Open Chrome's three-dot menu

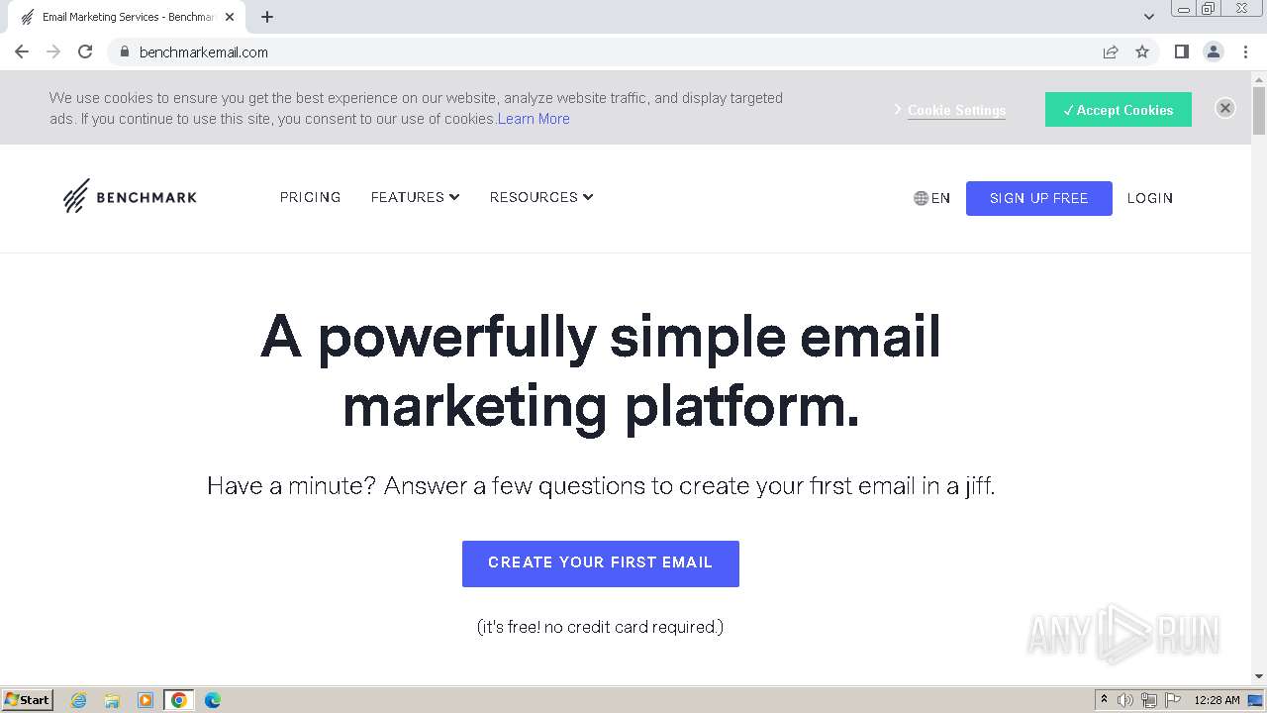[1245, 51]
